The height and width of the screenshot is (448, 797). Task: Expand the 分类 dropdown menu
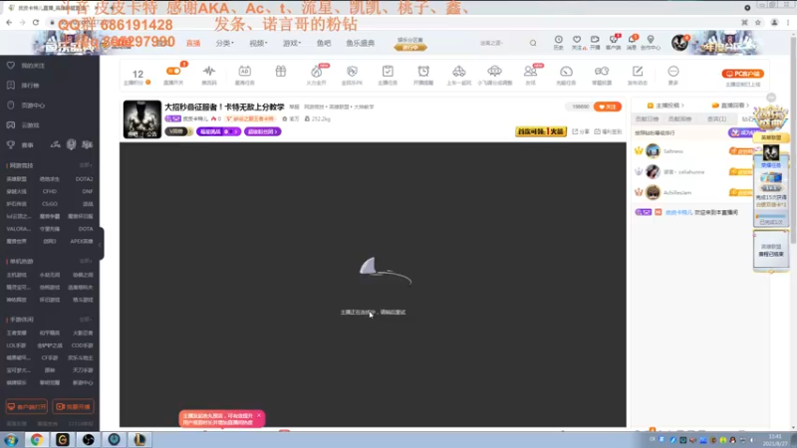coord(224,43)
